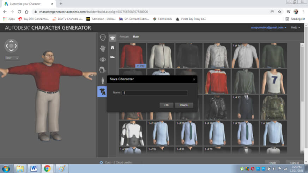Switch to Female clothing tab

(x=124, y=37)
